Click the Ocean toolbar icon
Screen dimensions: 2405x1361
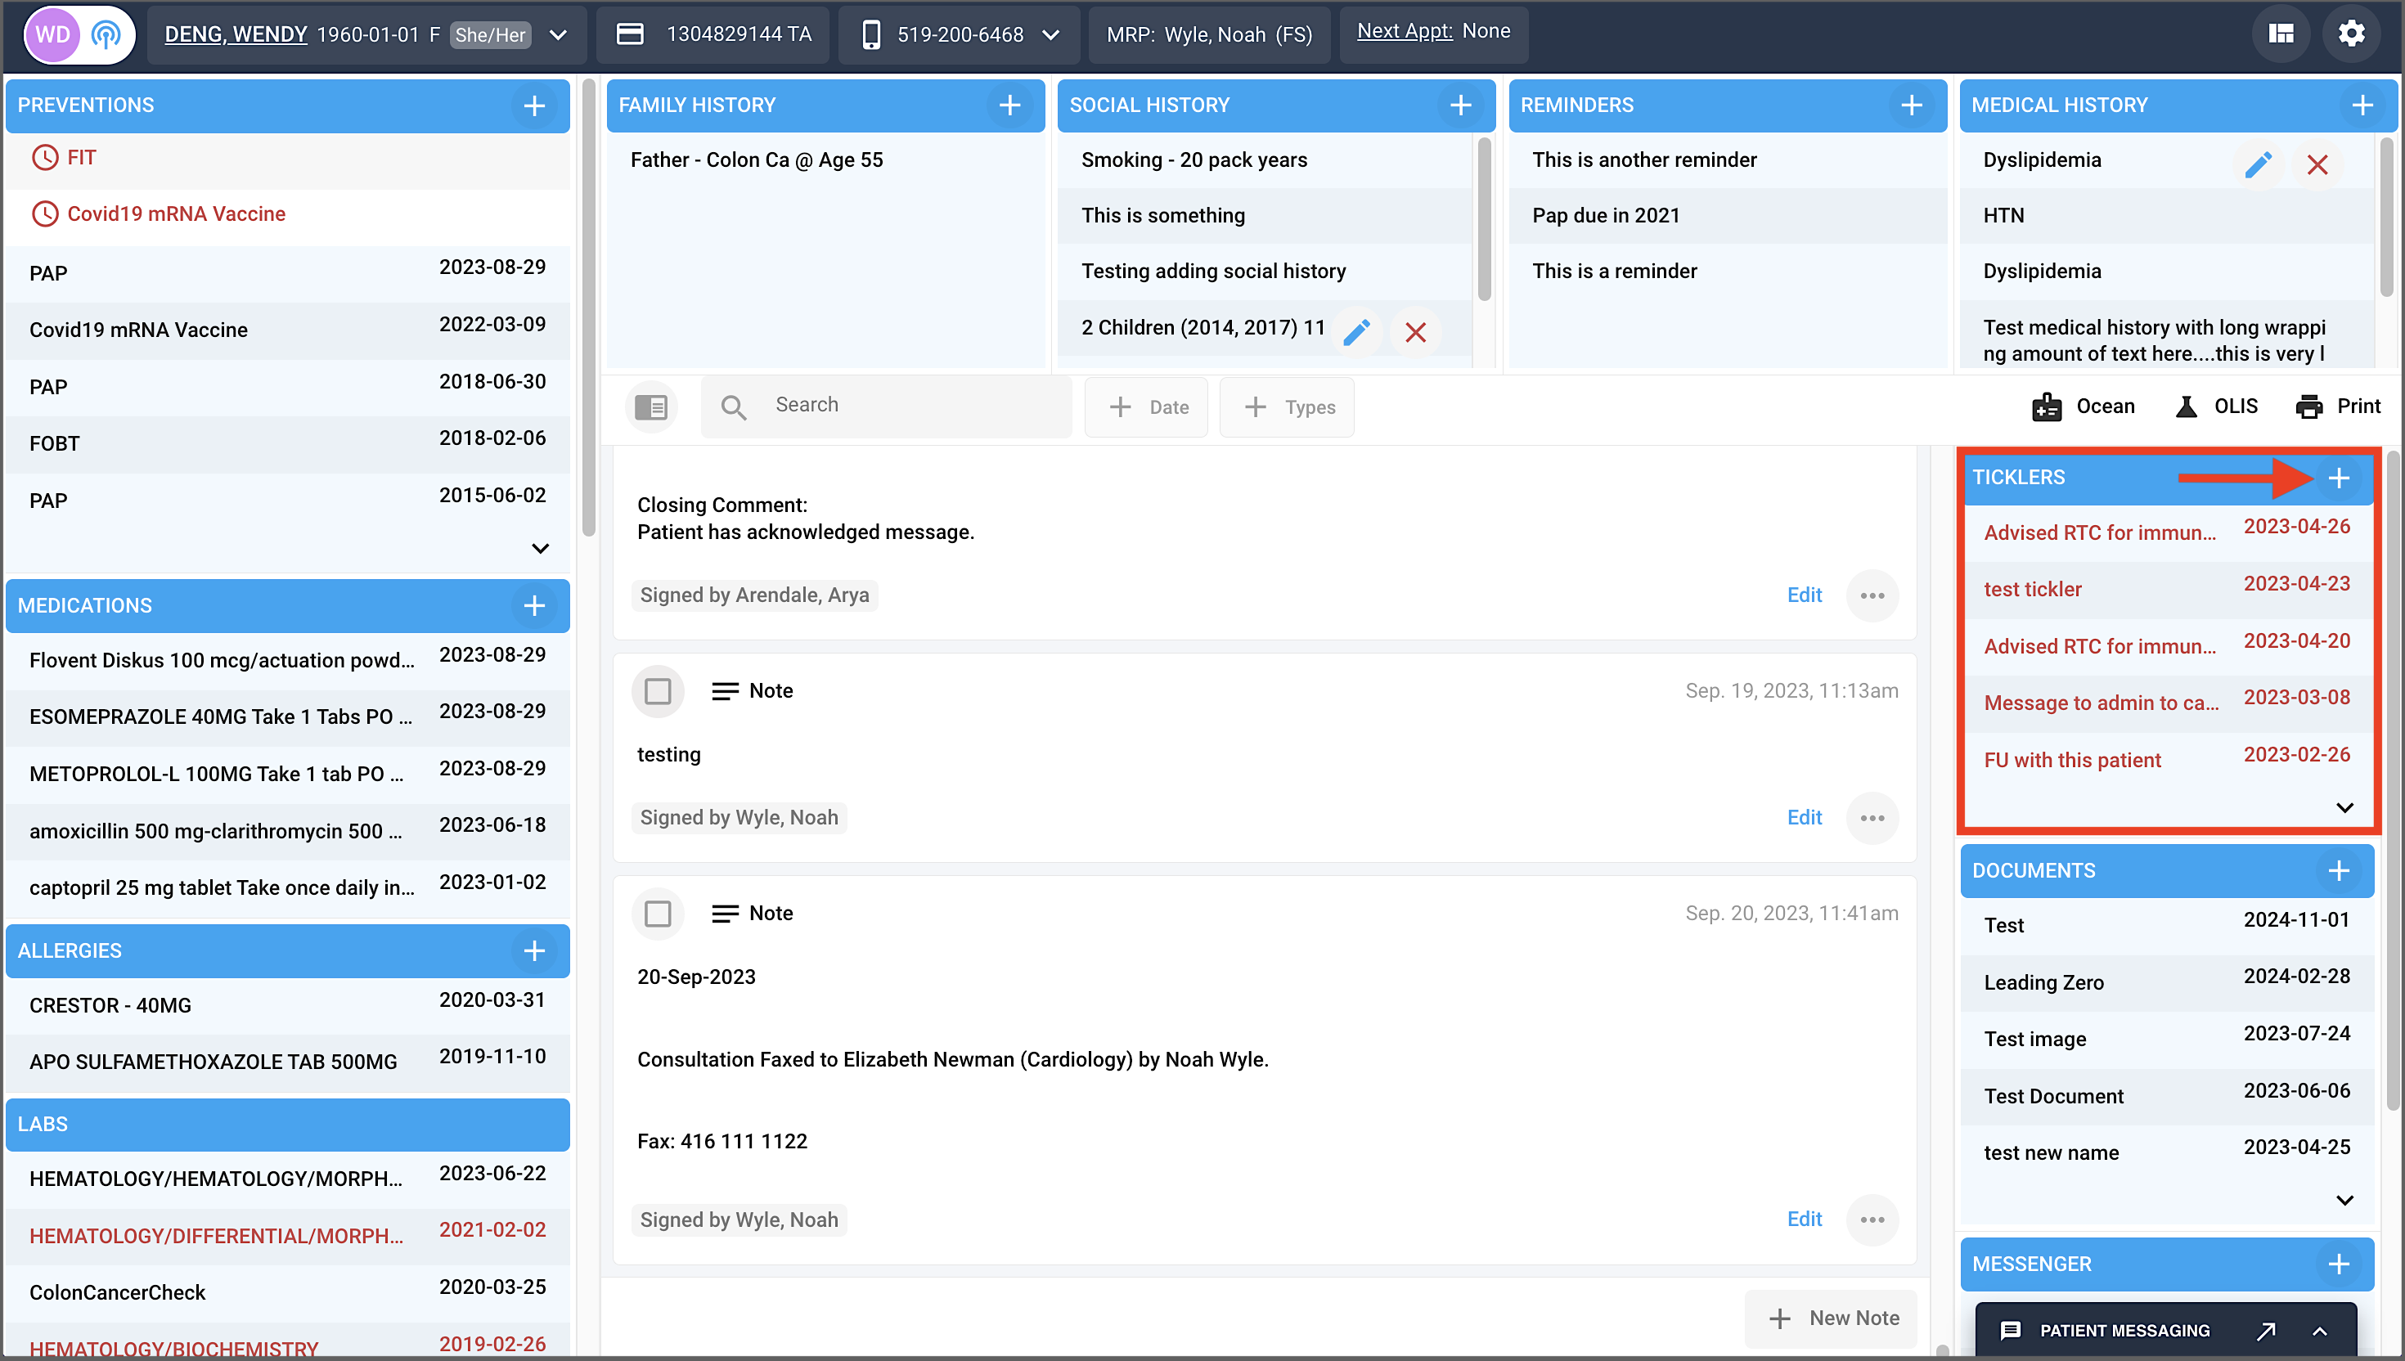(2045, 407)
